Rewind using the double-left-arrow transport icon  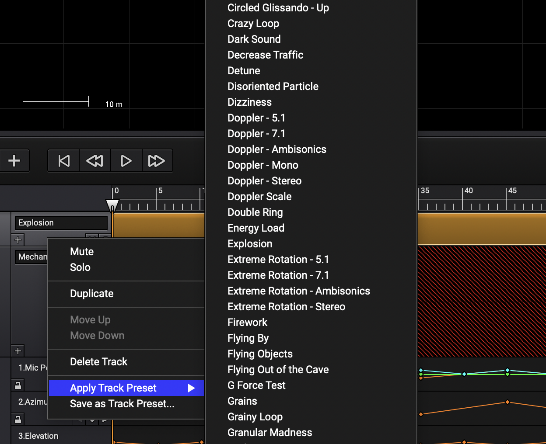[x=94, y=160]
